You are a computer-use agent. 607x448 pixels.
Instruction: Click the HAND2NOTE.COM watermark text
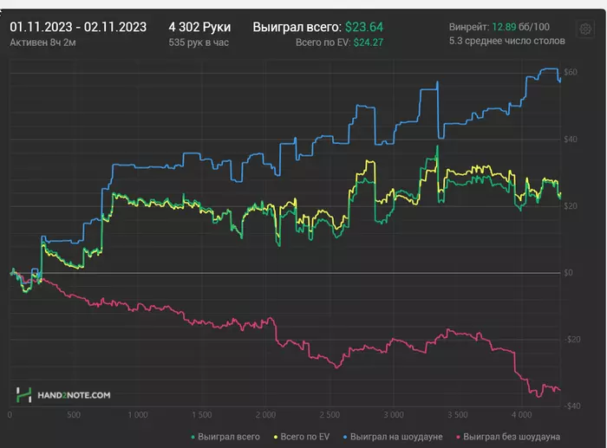click(74, 396)
